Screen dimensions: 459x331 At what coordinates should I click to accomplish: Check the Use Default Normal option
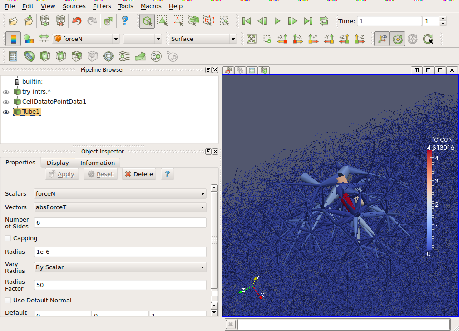(x=8, y=301)
